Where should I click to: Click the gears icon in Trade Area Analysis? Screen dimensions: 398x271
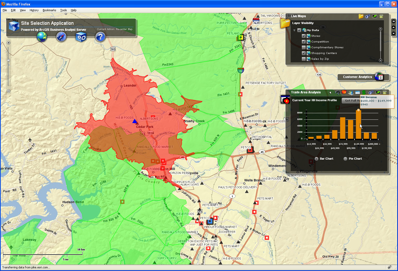pos(371,92)
